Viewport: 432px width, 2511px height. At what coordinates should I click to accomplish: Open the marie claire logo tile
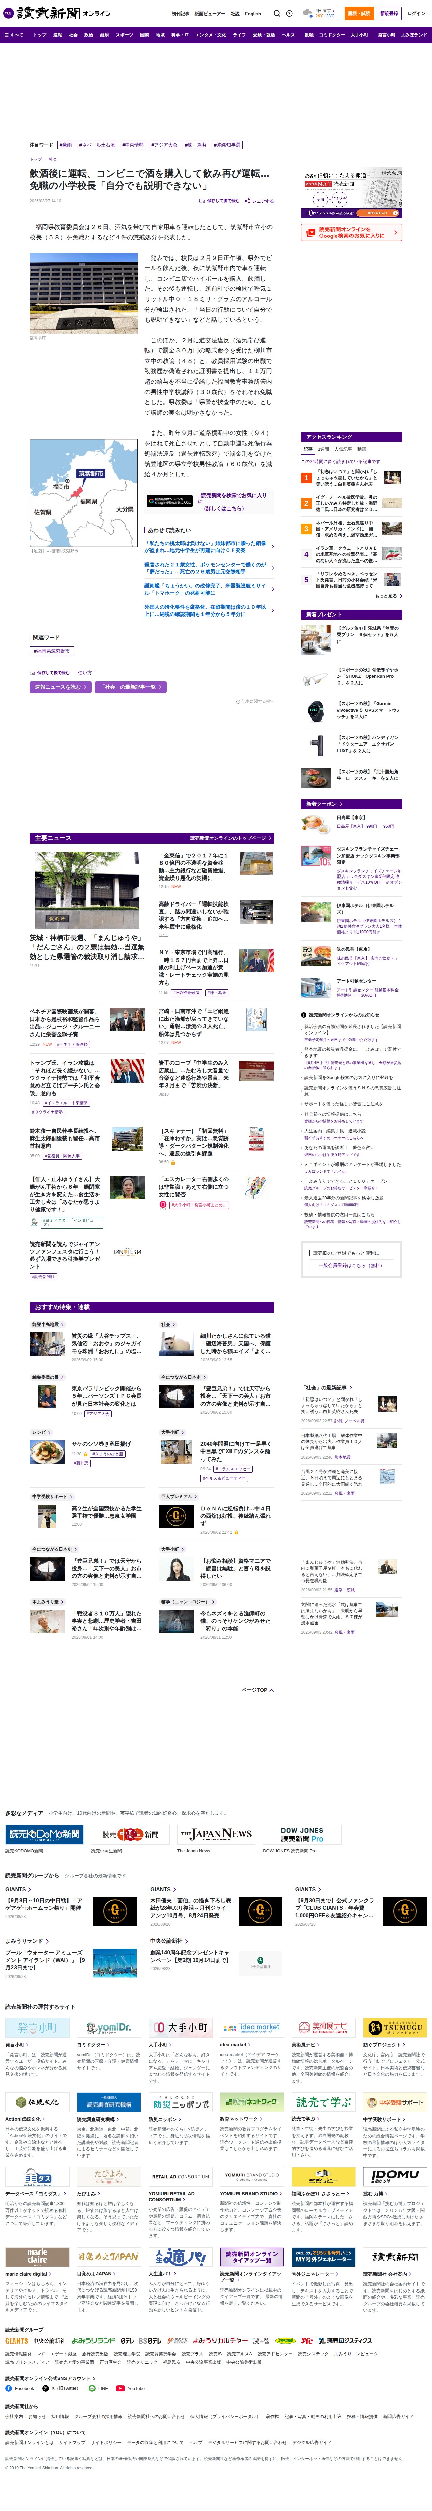[x=37, y=2256]
